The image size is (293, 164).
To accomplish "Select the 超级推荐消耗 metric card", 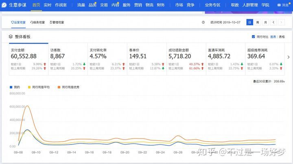I will 265,59.
